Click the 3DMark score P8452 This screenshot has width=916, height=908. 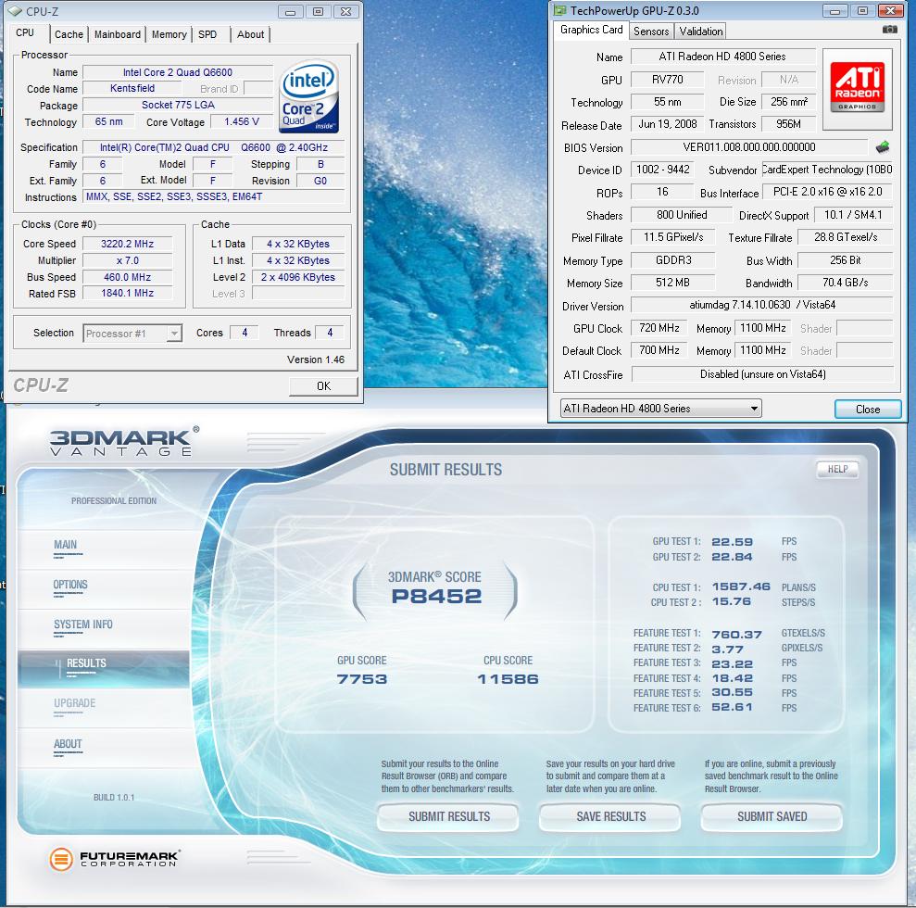[x=436, y=597]
